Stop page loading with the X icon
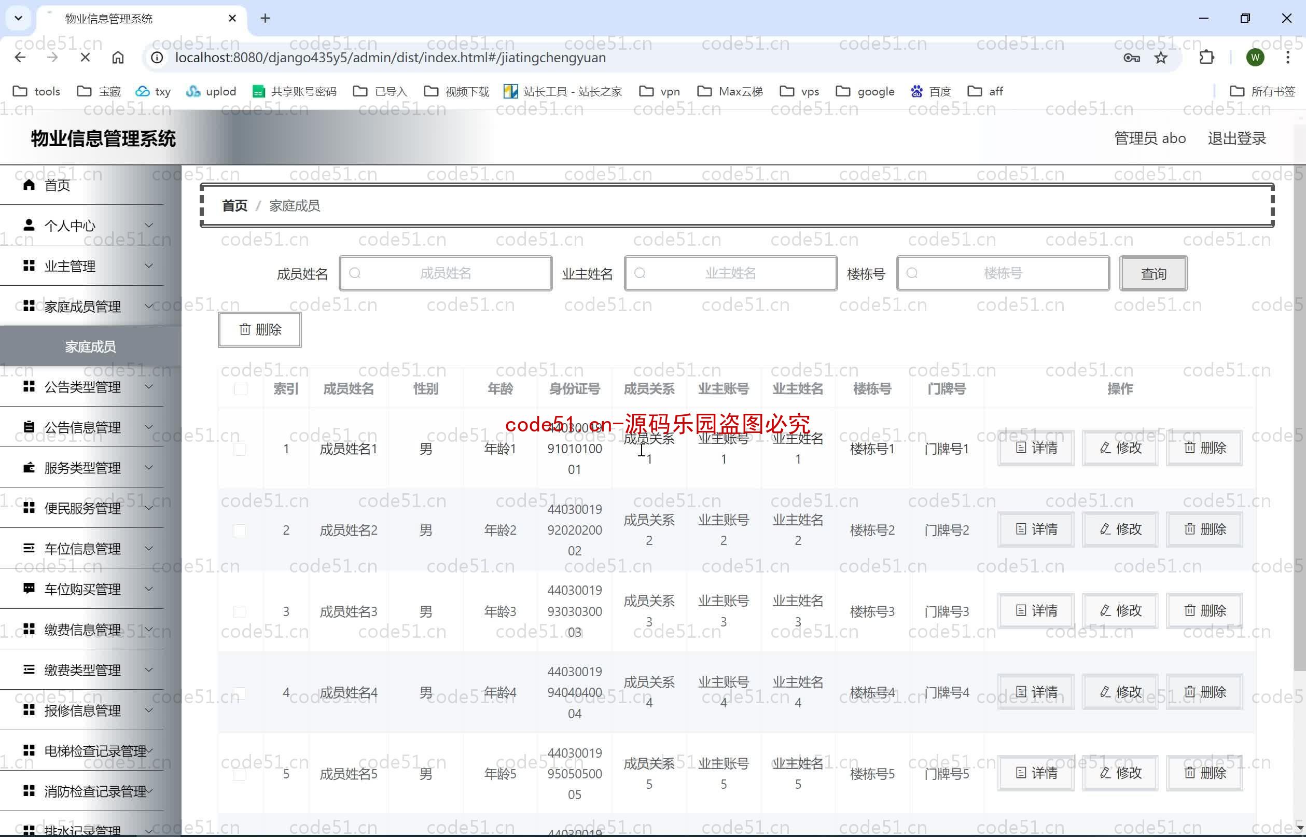The height and width of the screenshot is (837, 1306). [85, 58]
